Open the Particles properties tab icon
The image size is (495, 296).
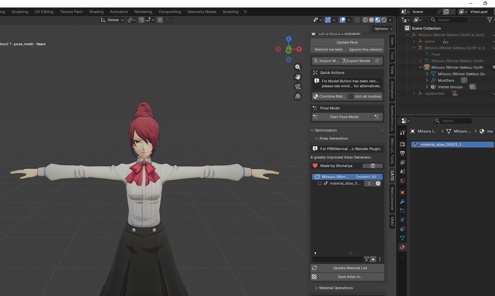coord(402,211)
